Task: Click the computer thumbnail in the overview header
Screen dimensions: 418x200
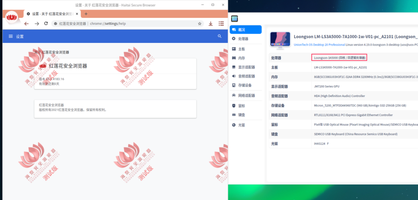Action: click(x=280, y=41)
